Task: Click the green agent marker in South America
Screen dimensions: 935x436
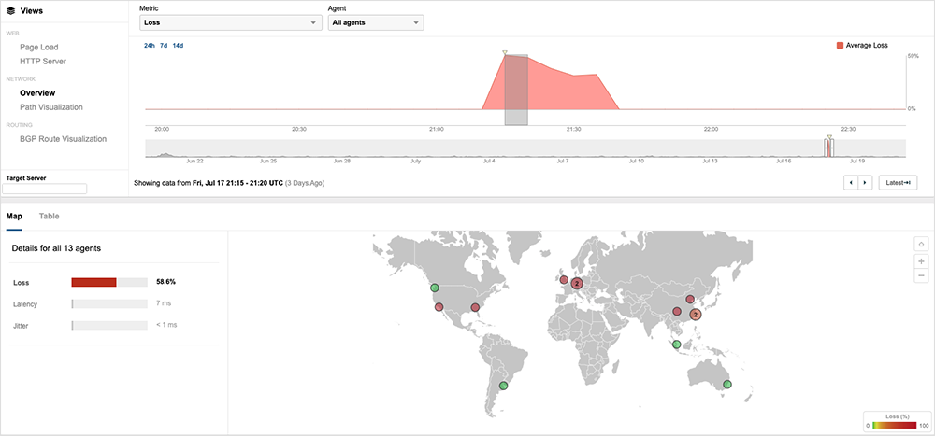Action: tap(503, 385)
